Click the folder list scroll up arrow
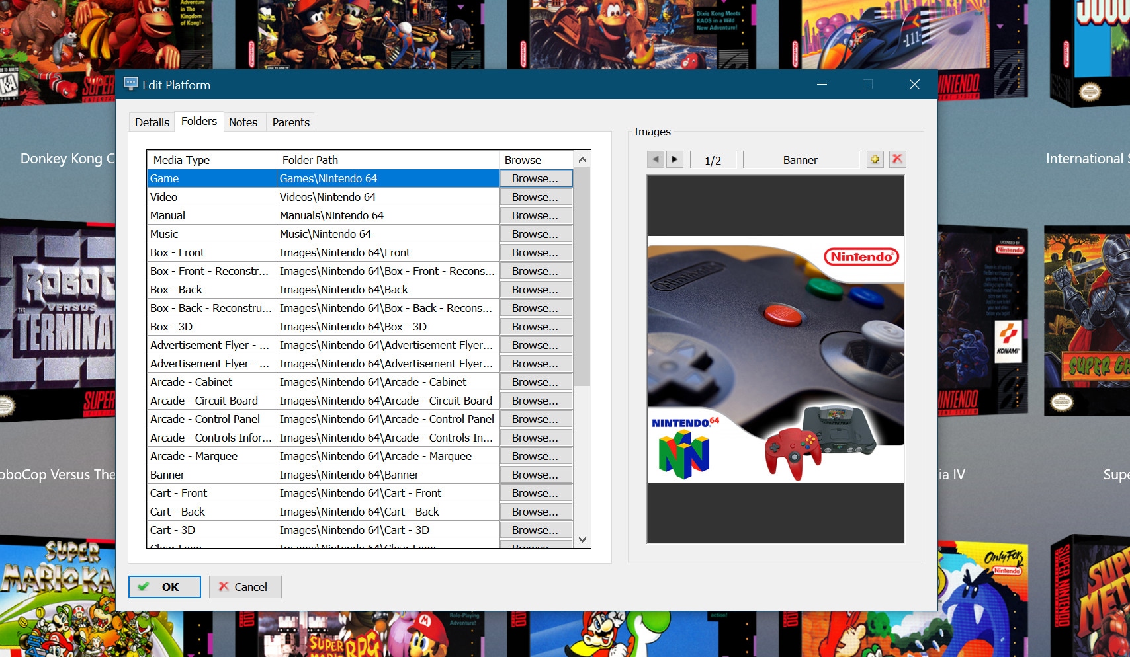 coord(582,159)
